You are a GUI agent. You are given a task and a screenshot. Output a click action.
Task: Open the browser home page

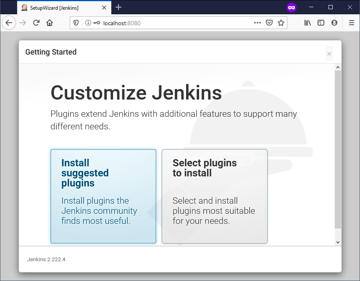(50, 23)
